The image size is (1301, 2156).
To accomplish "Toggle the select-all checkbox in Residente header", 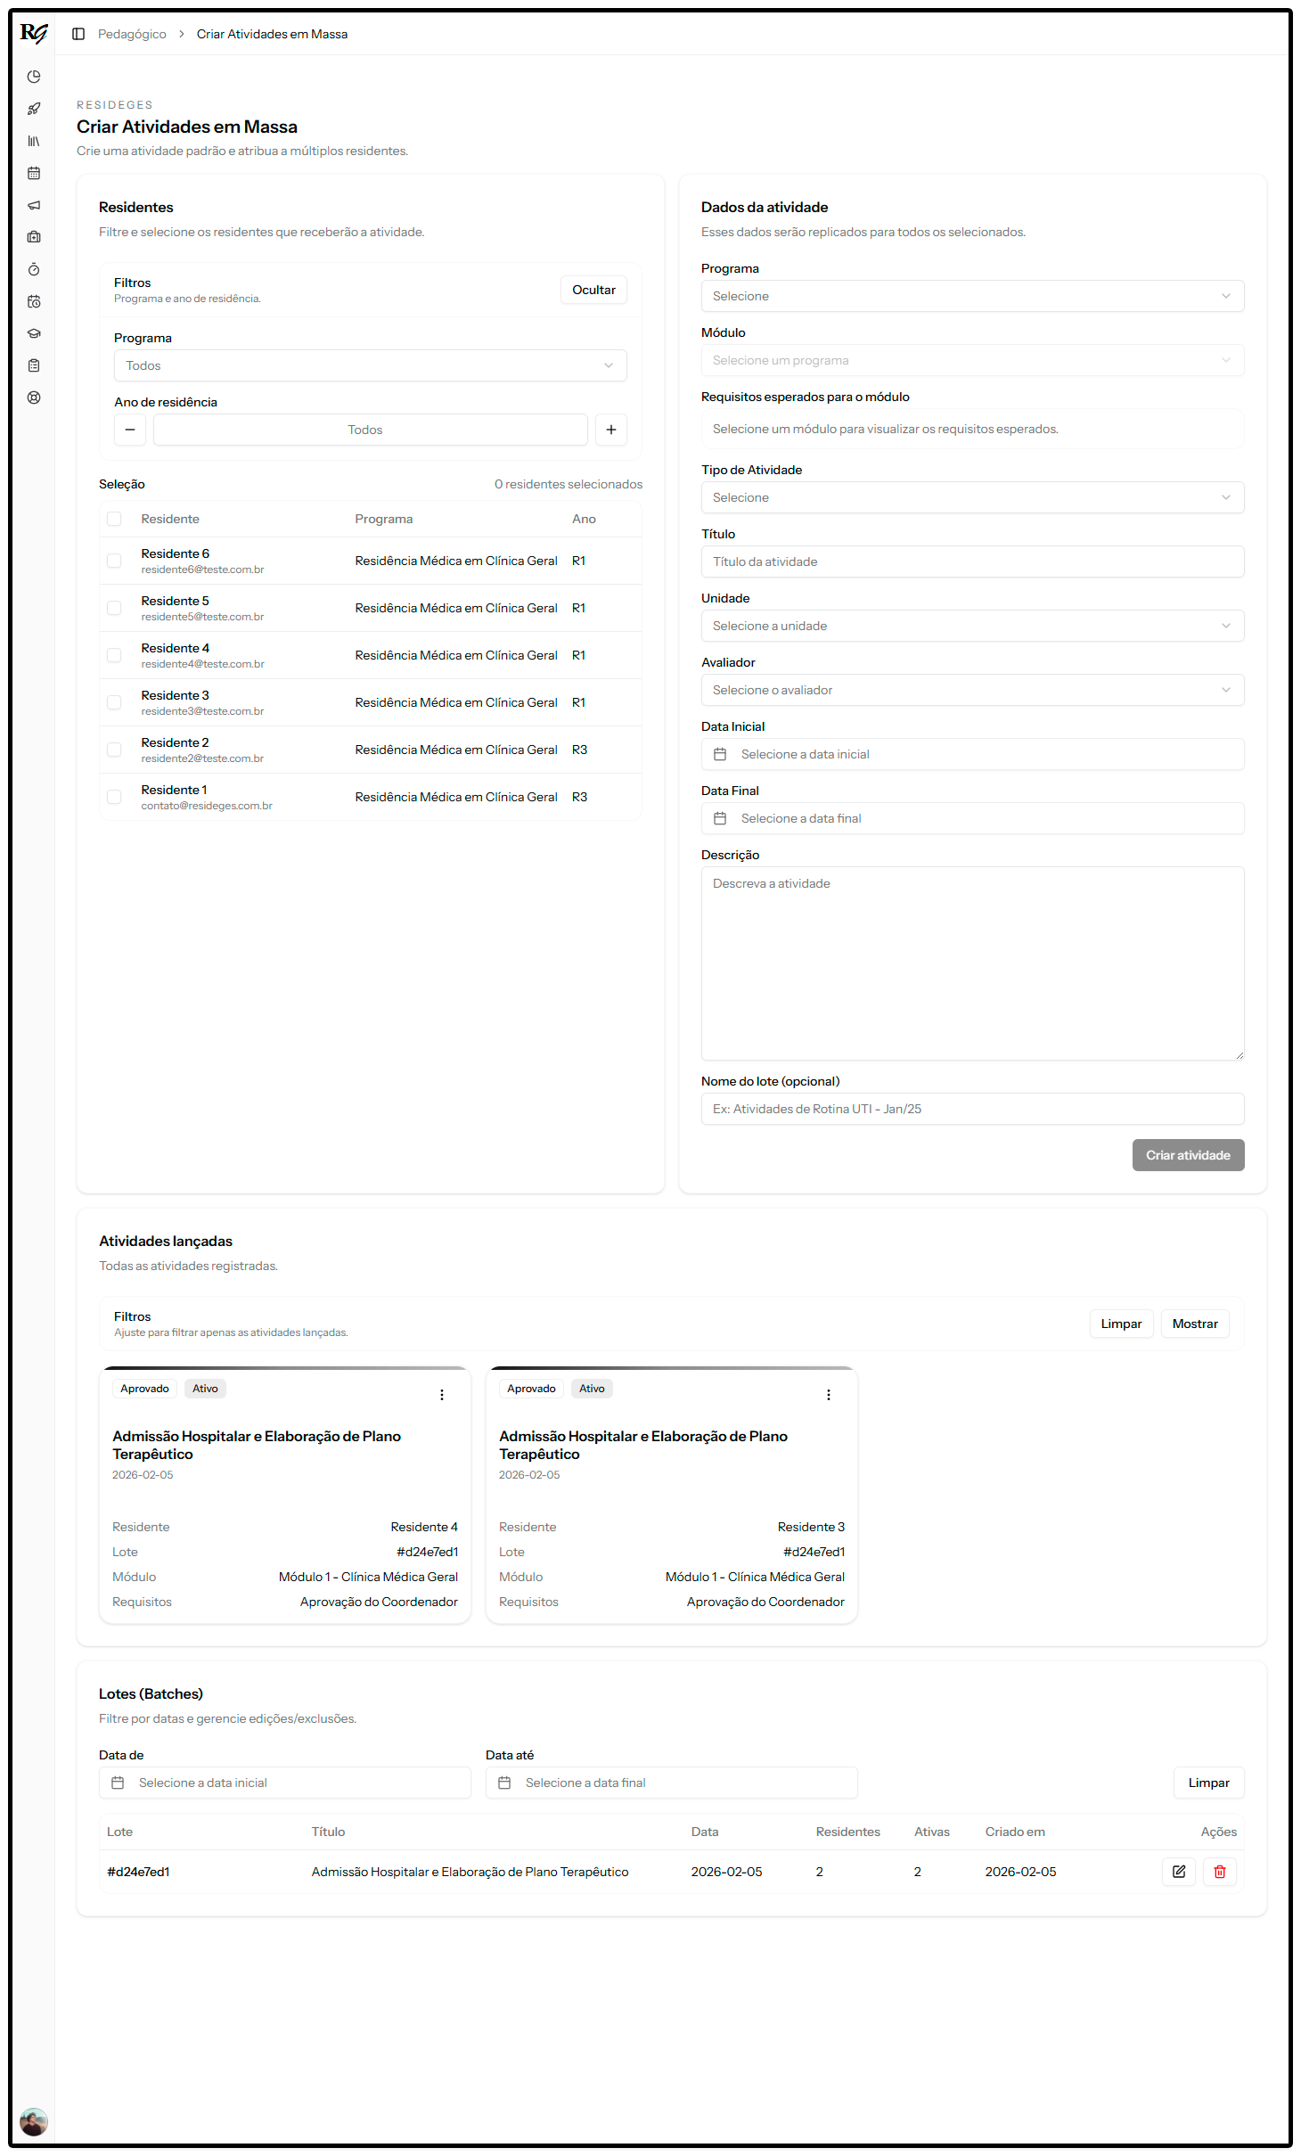I will click(114, 519).
